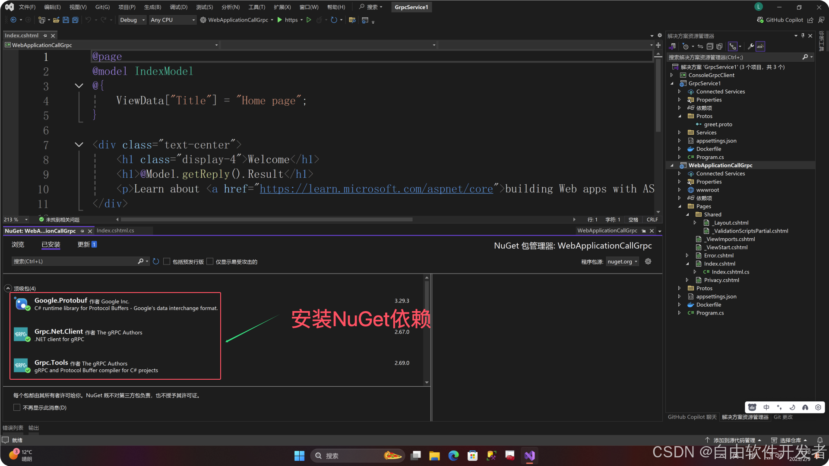Switch to the Browse (浏览) NuGet tab
The height and width of the screenshot is (466, 829).
18,245
